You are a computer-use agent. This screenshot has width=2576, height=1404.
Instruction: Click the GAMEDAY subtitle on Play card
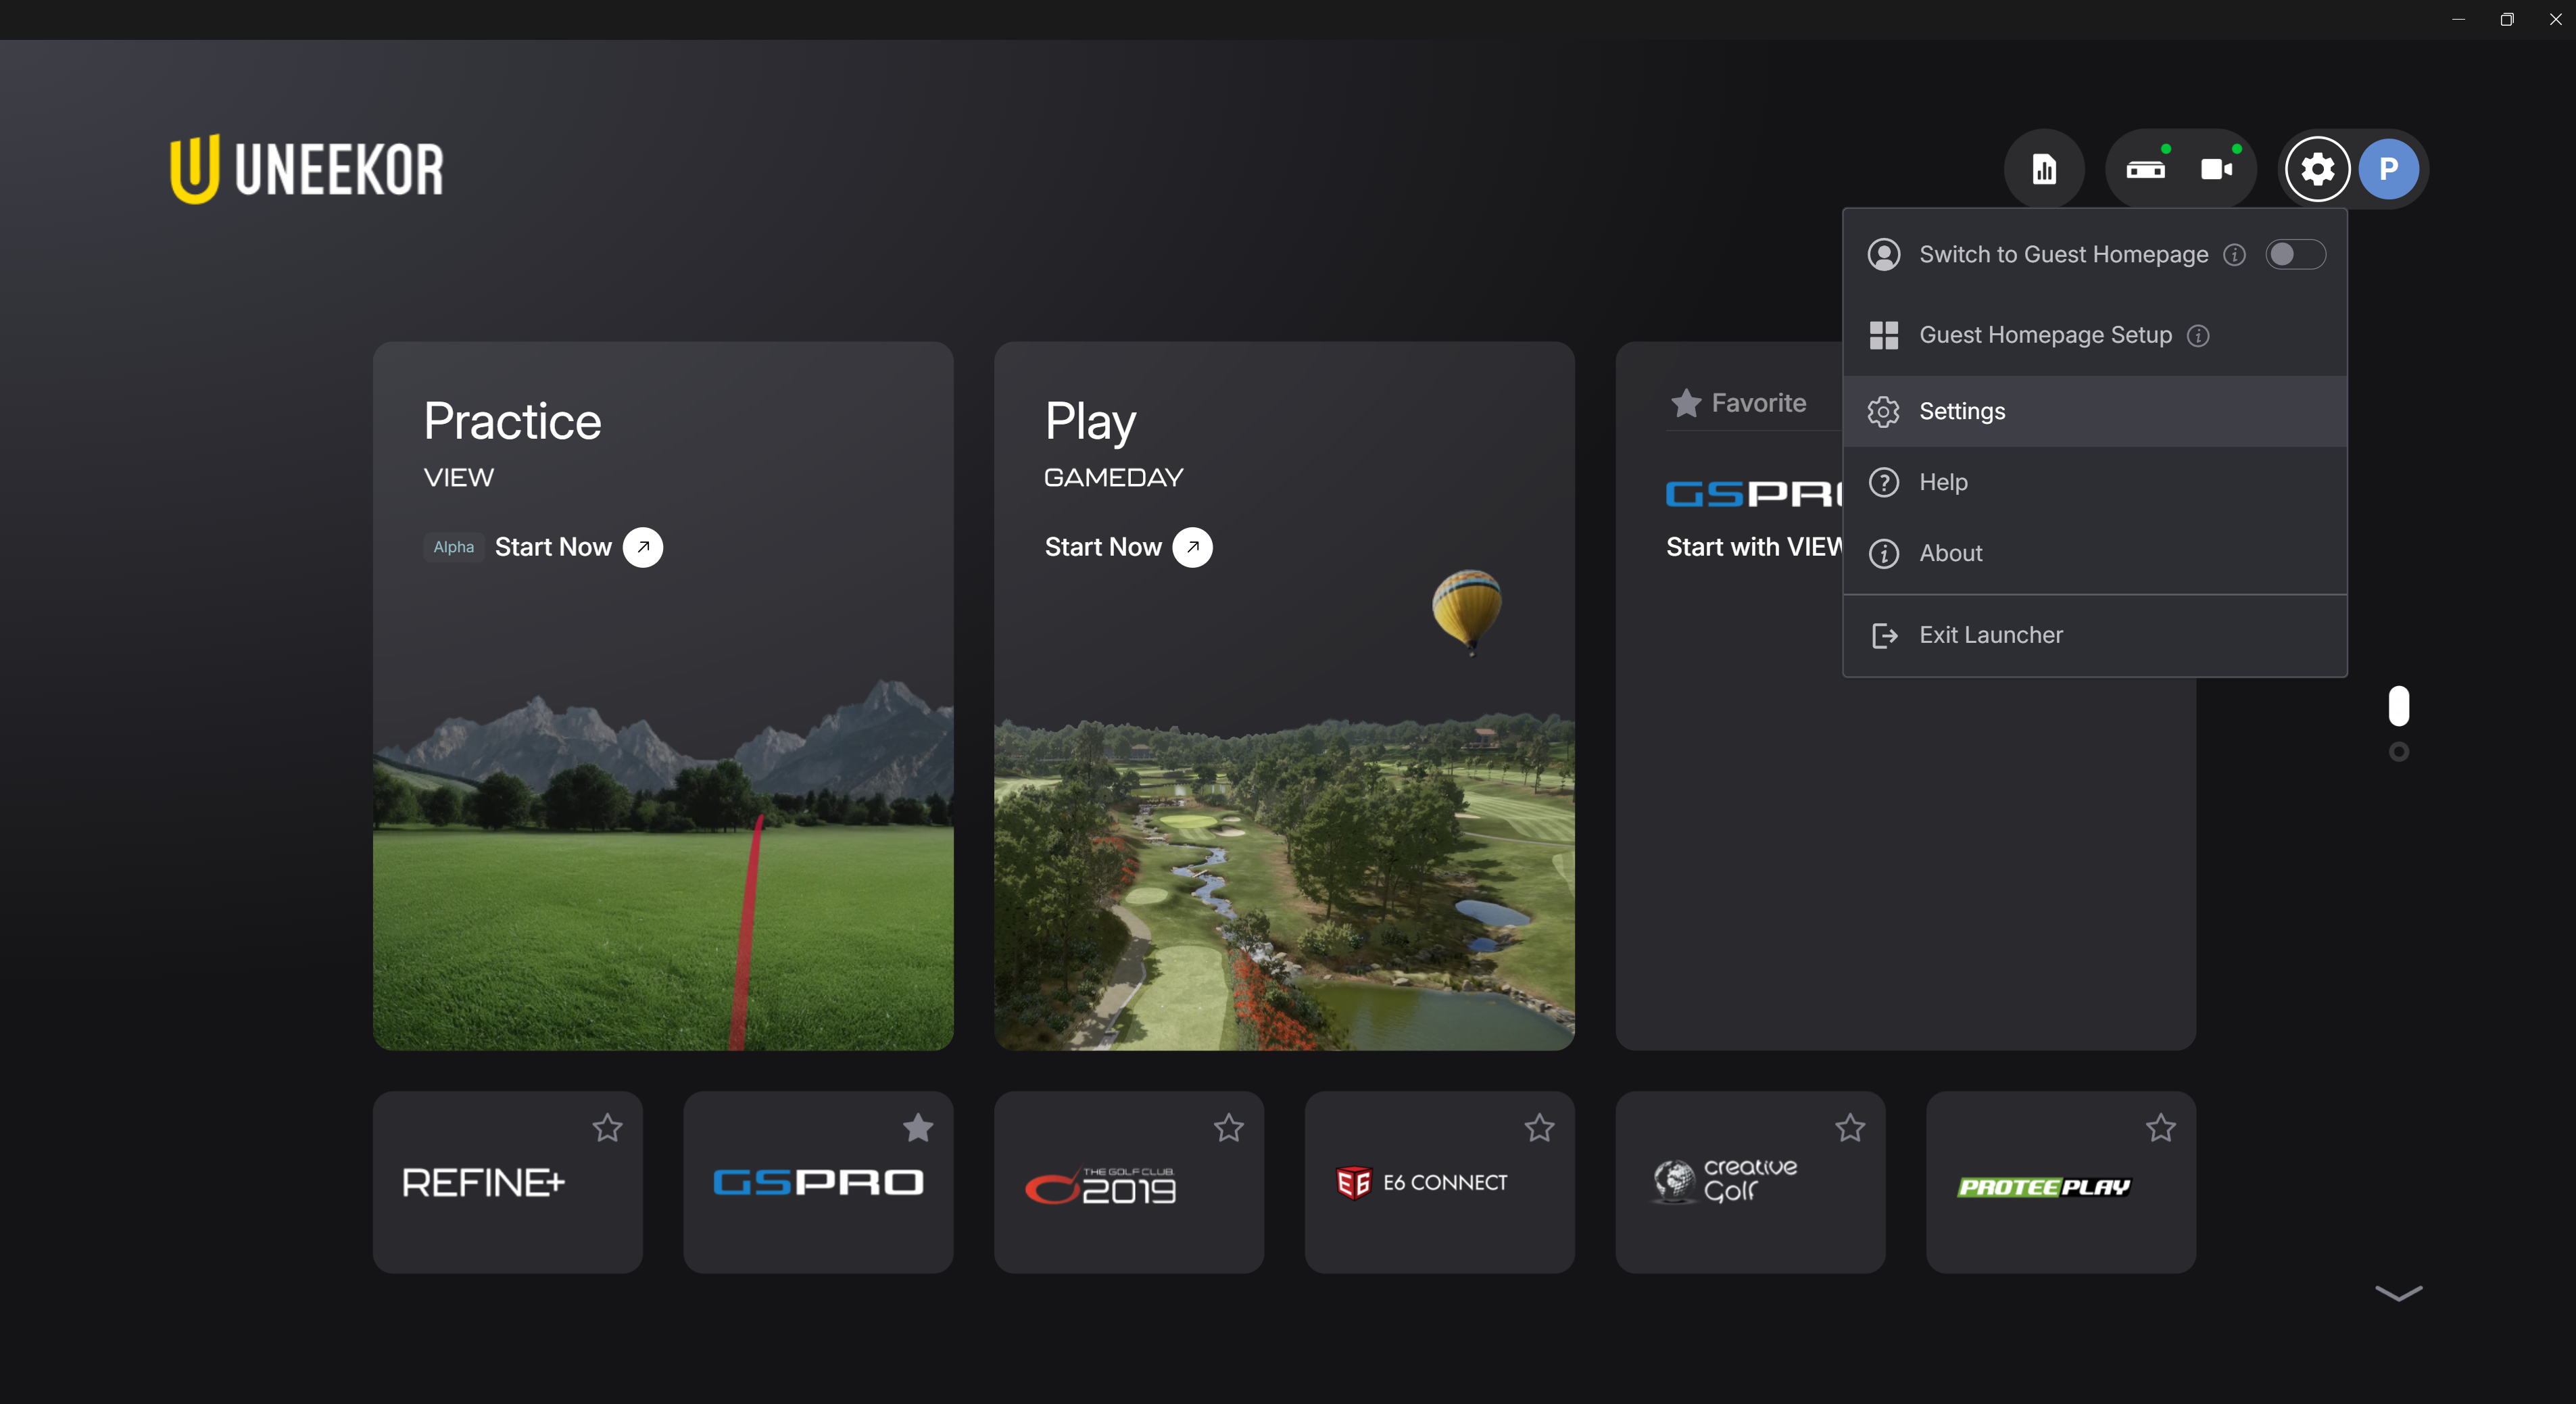pos(1113,477)
